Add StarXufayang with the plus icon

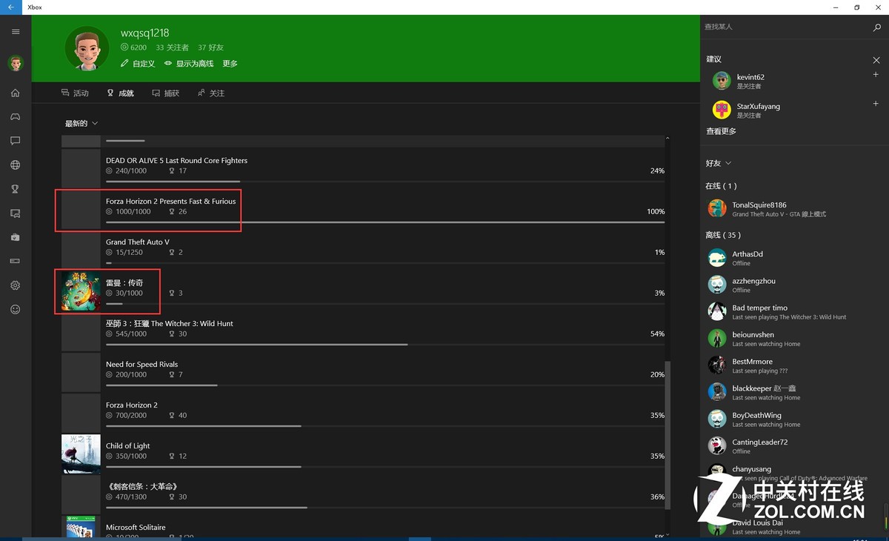876,104
